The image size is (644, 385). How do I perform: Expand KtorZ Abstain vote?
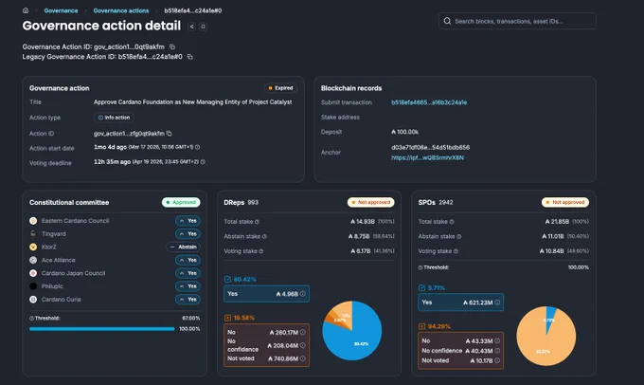(183, 247)
